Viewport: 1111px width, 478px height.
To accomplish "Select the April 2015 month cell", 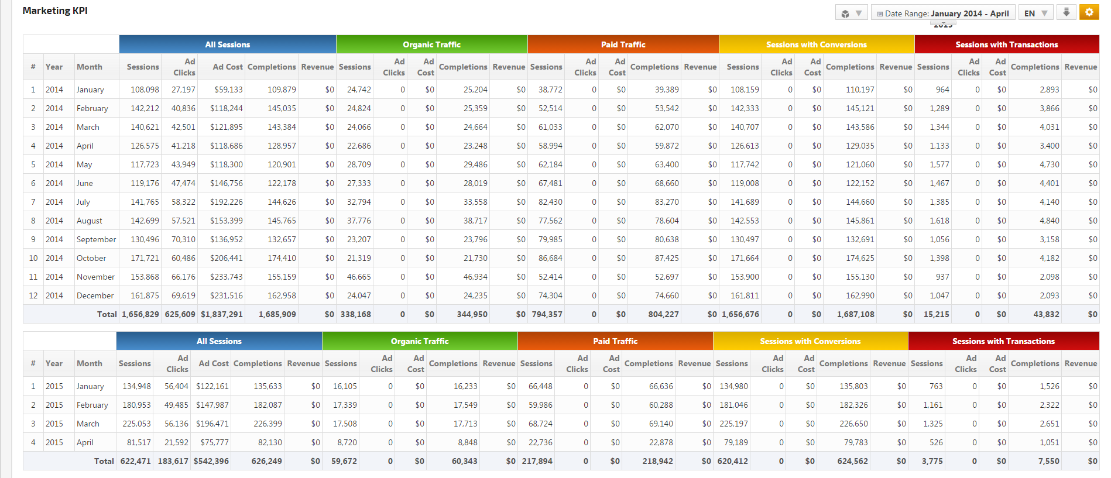I will coord(85,442).
